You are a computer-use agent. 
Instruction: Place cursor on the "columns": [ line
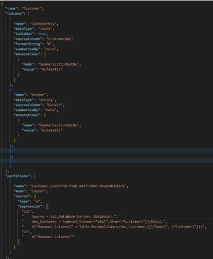(18, 14)
